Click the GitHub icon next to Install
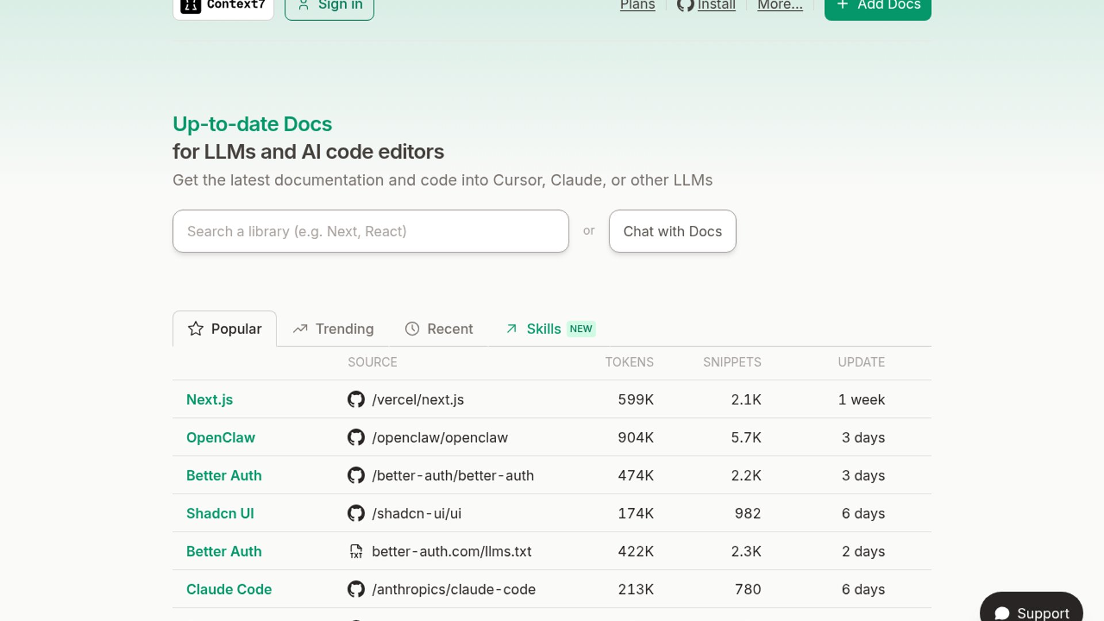 click(x=685, y=5)
